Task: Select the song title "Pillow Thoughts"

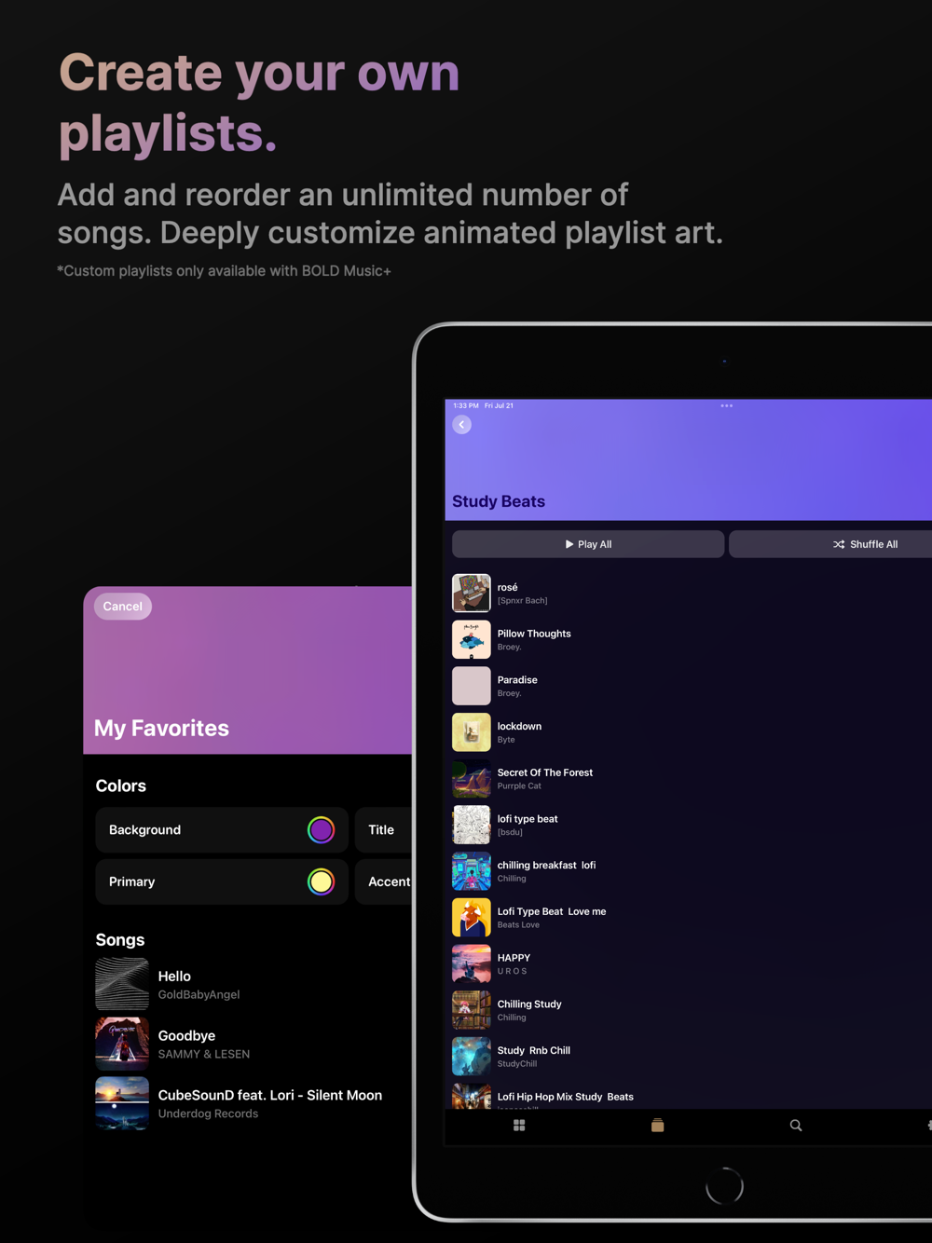Action: 534,634
